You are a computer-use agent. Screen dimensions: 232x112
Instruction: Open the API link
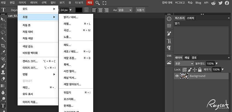pyautogui.click(x=206, y=3)
